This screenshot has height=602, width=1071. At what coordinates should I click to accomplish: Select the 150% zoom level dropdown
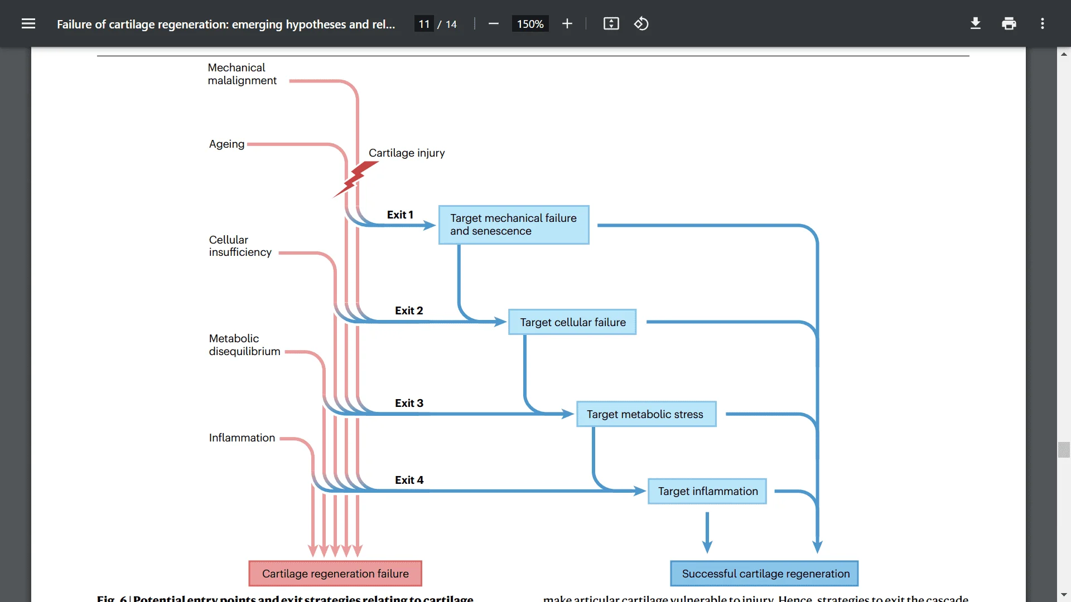coord(529,23)
